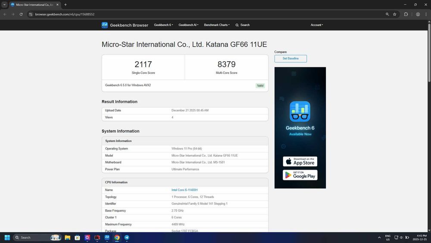
Task: Click upload date December 21 2025 value
Action: coord(190,110)
